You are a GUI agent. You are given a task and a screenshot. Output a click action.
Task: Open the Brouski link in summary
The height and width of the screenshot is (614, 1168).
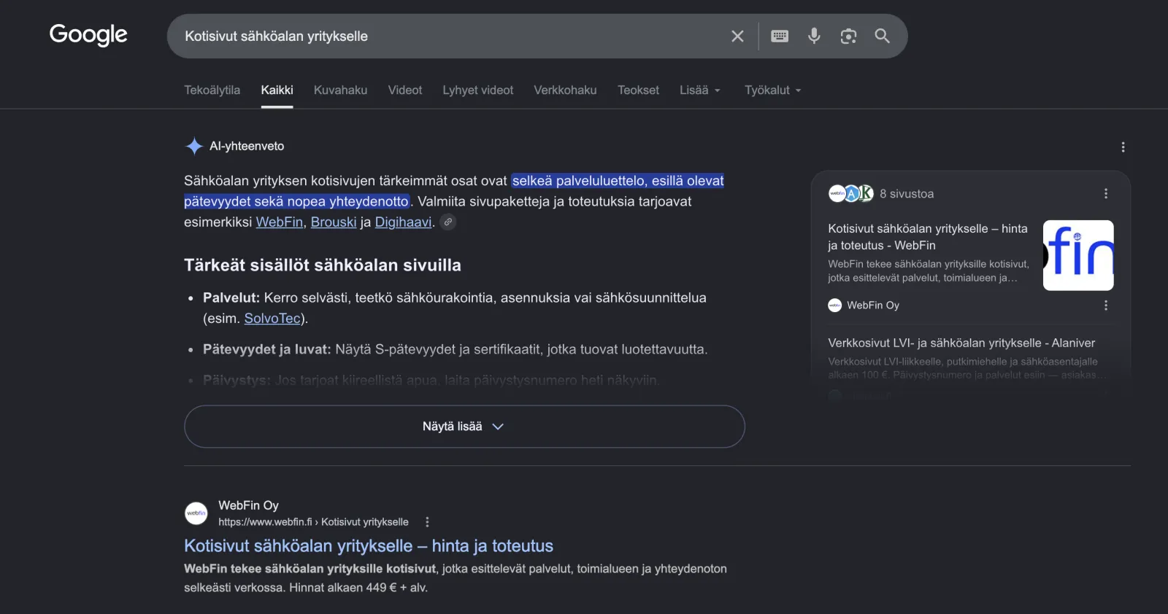coord(334,222)
